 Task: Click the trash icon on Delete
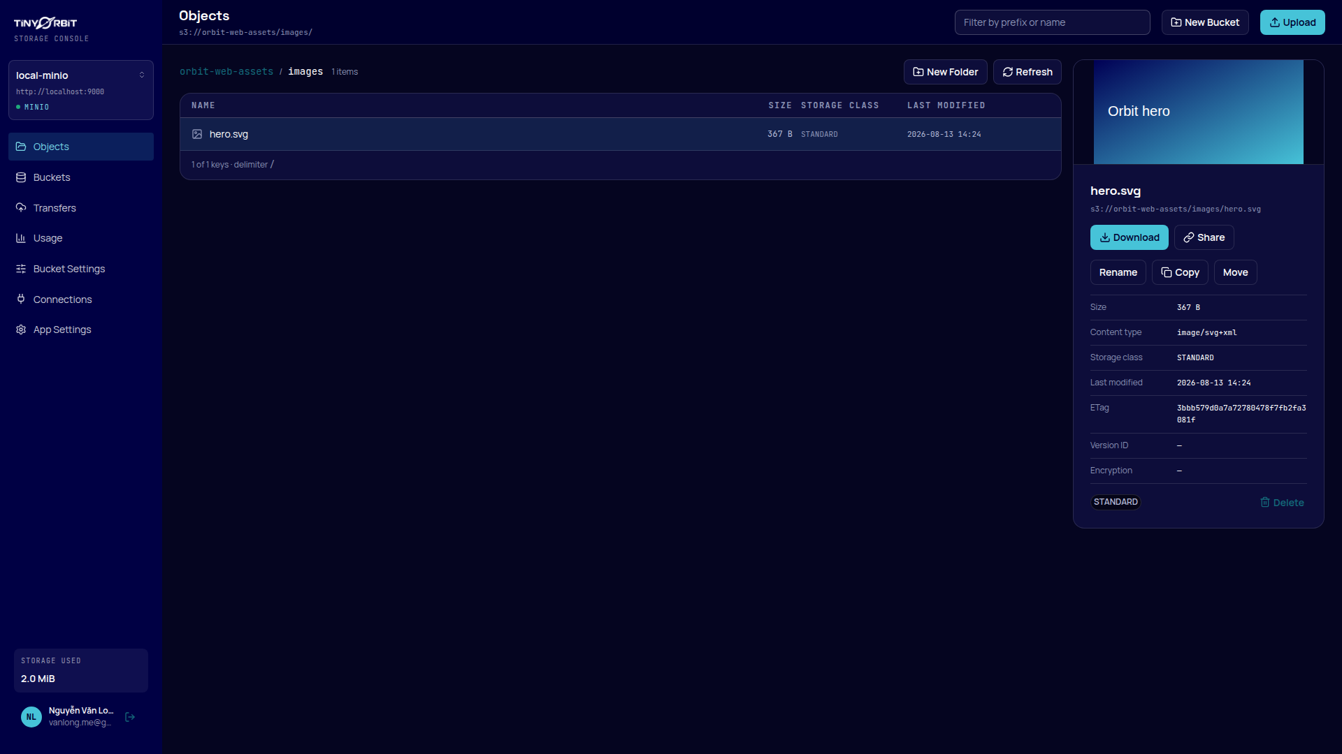(x=1265, y=503)
